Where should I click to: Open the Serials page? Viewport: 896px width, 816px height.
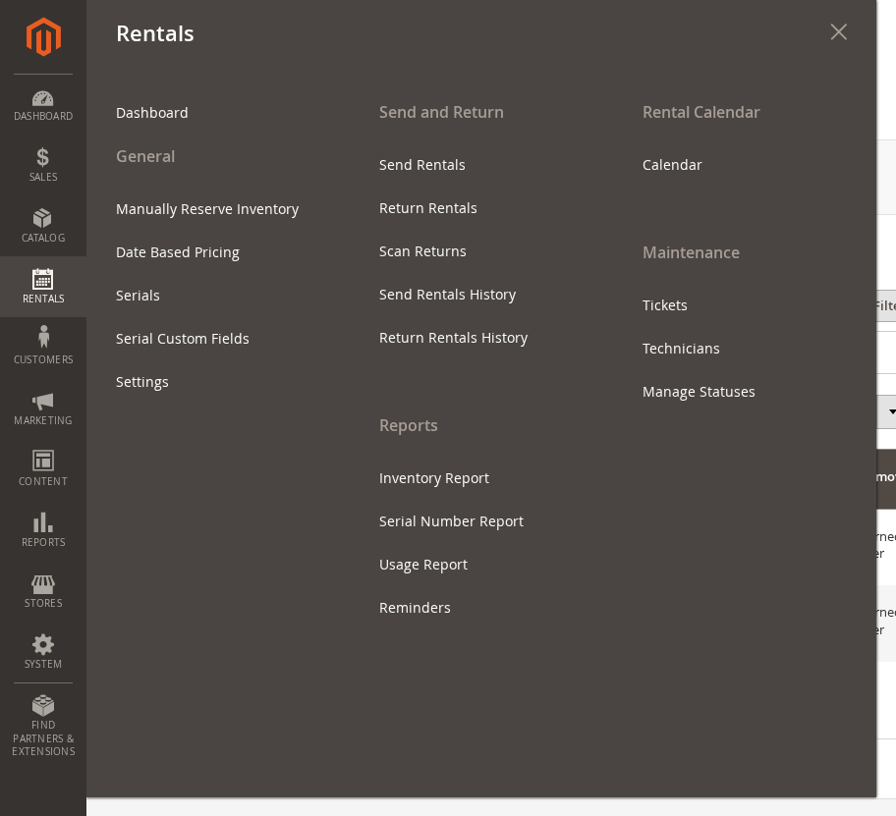138,296
